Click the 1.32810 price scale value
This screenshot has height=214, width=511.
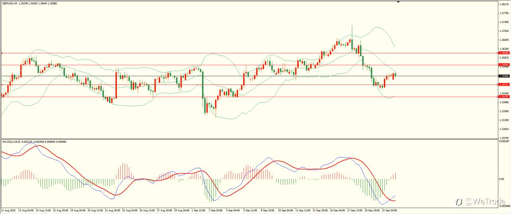(x=504, y=129)
